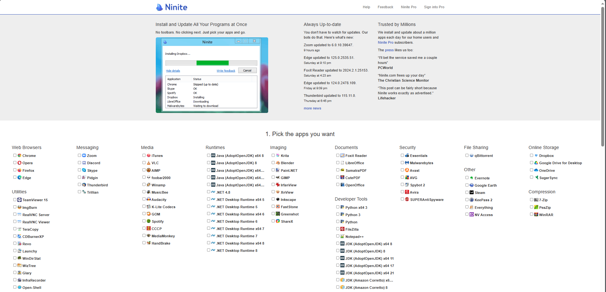606x292 pixels.
Task: Click the Dropbox icon in Online Storage
Action: click(x=536, y=156)
